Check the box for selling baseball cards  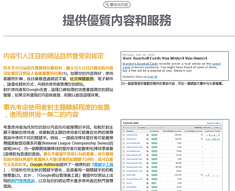[x=124, y=147]
